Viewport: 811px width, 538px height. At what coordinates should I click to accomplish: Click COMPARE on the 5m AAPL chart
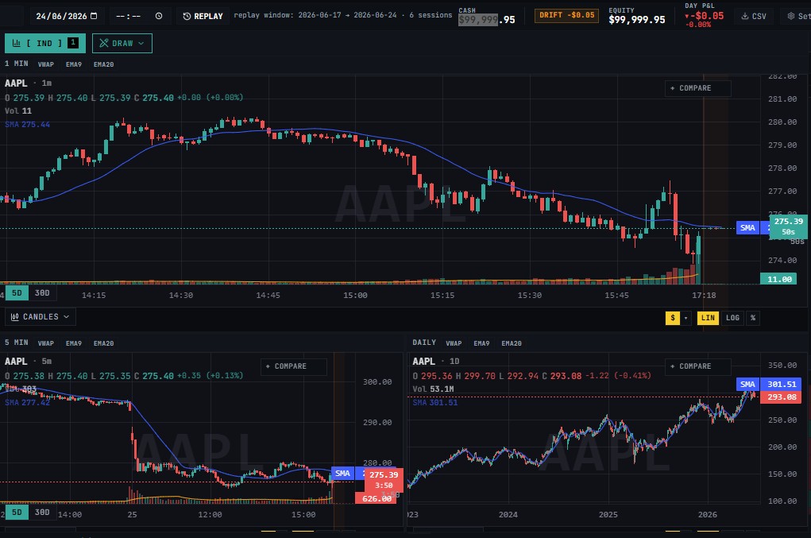[293, 366]
